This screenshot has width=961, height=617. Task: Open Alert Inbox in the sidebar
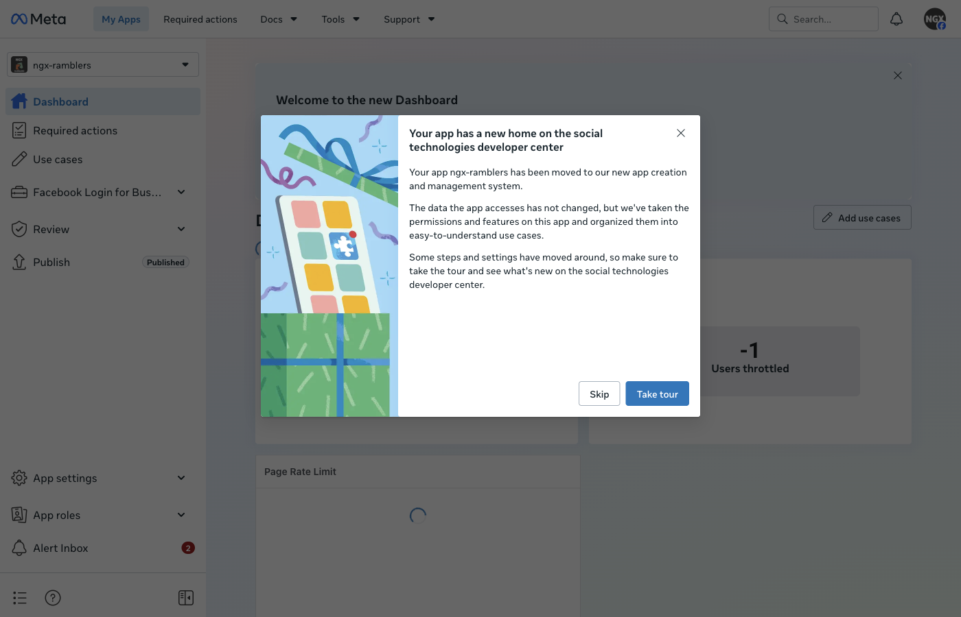click(103, 548)
